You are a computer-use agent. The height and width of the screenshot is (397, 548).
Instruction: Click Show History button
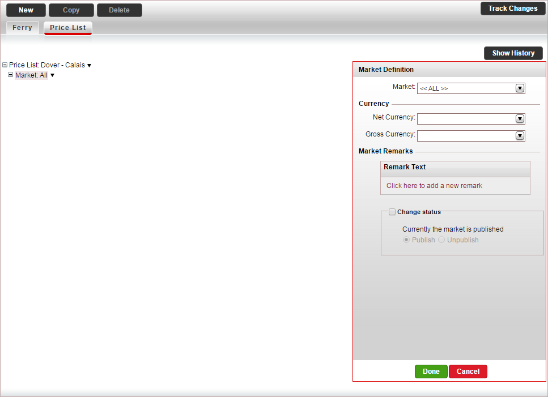click(x=513, y=53)
